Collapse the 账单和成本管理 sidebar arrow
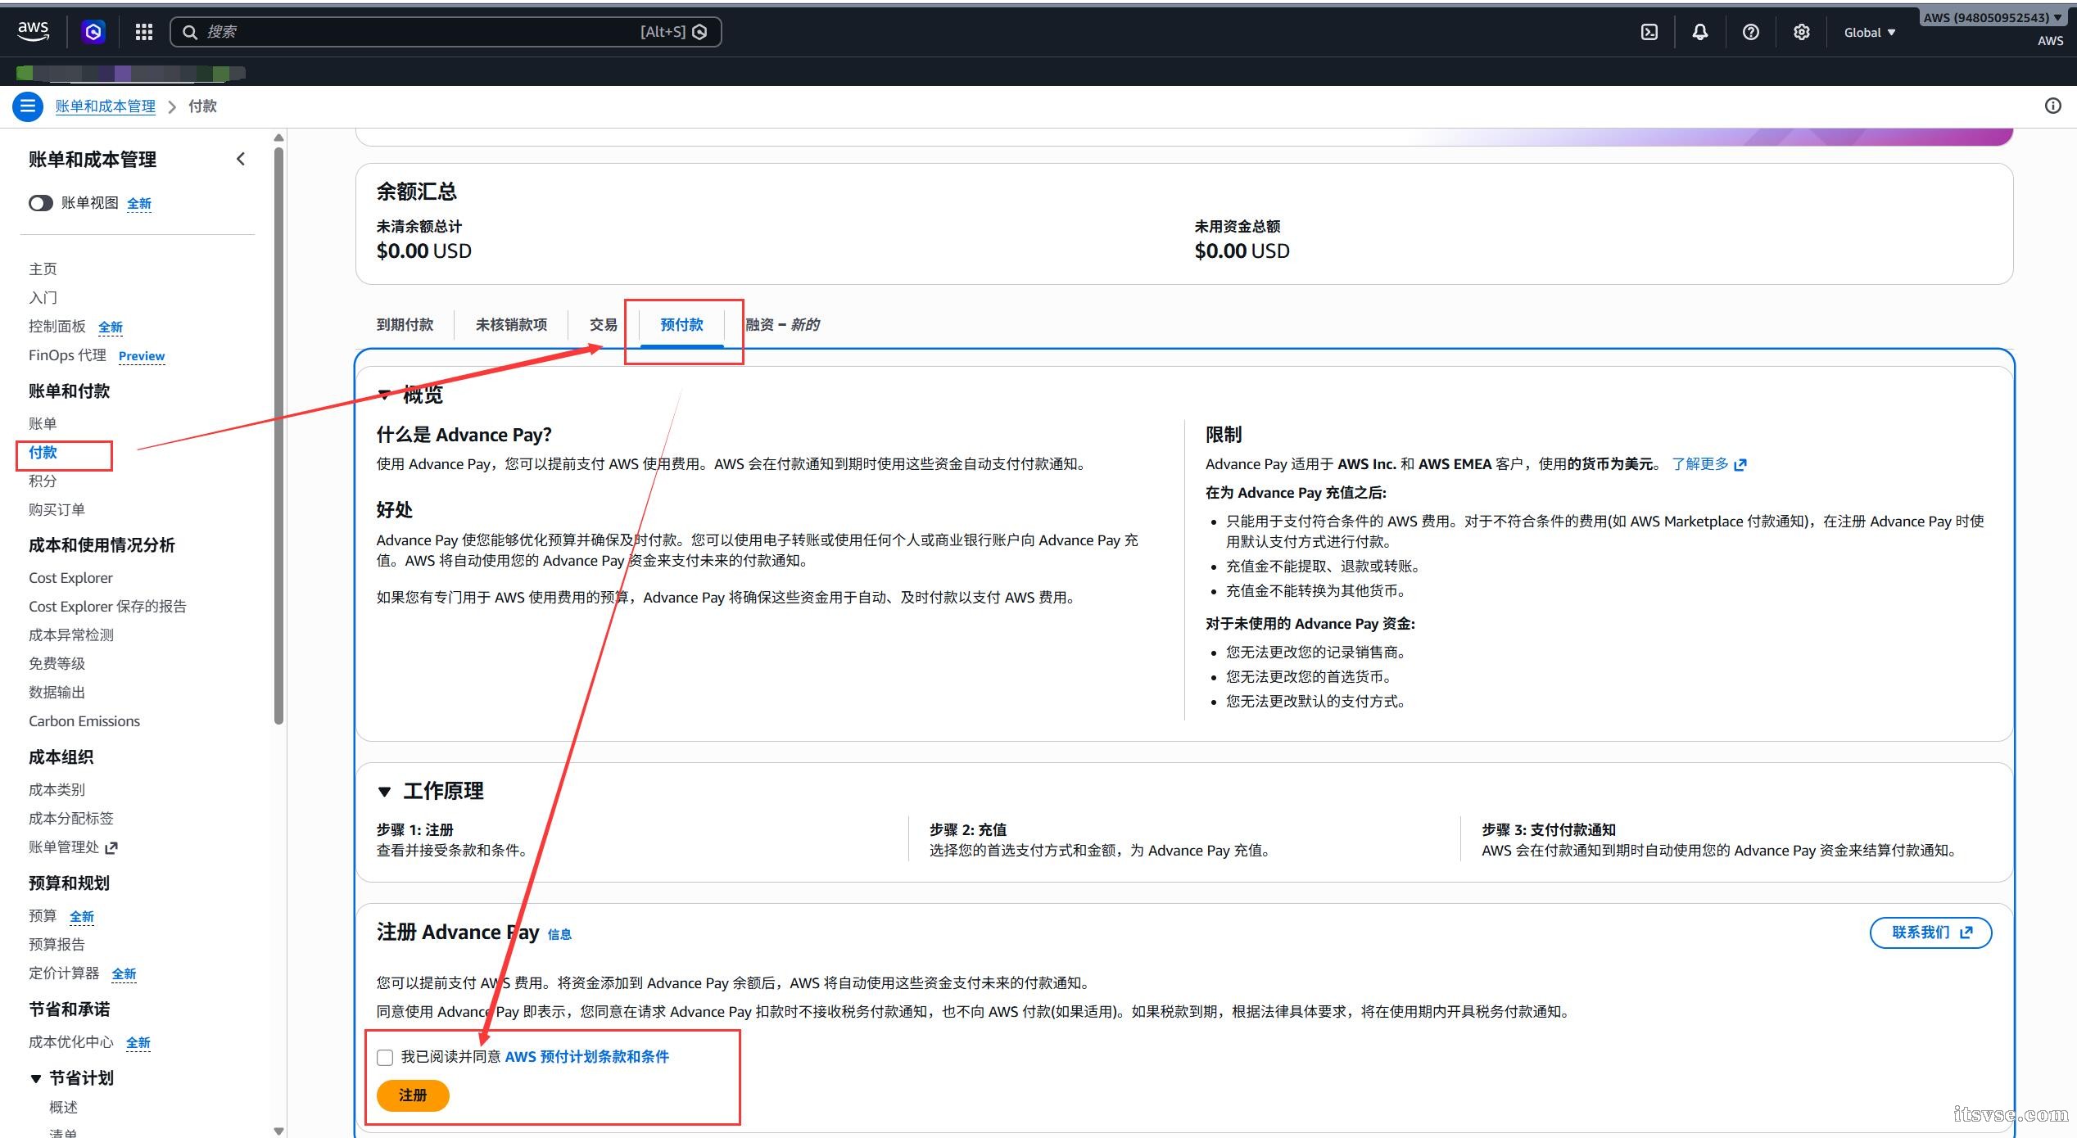 241,159
